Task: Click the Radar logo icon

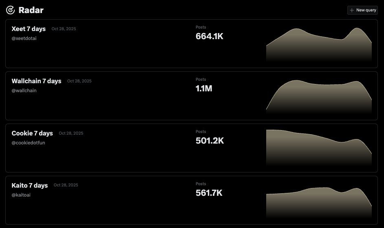Action: (x=10, y=10)
